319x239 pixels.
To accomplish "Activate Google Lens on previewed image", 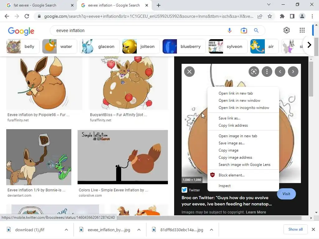I will 254,72.
